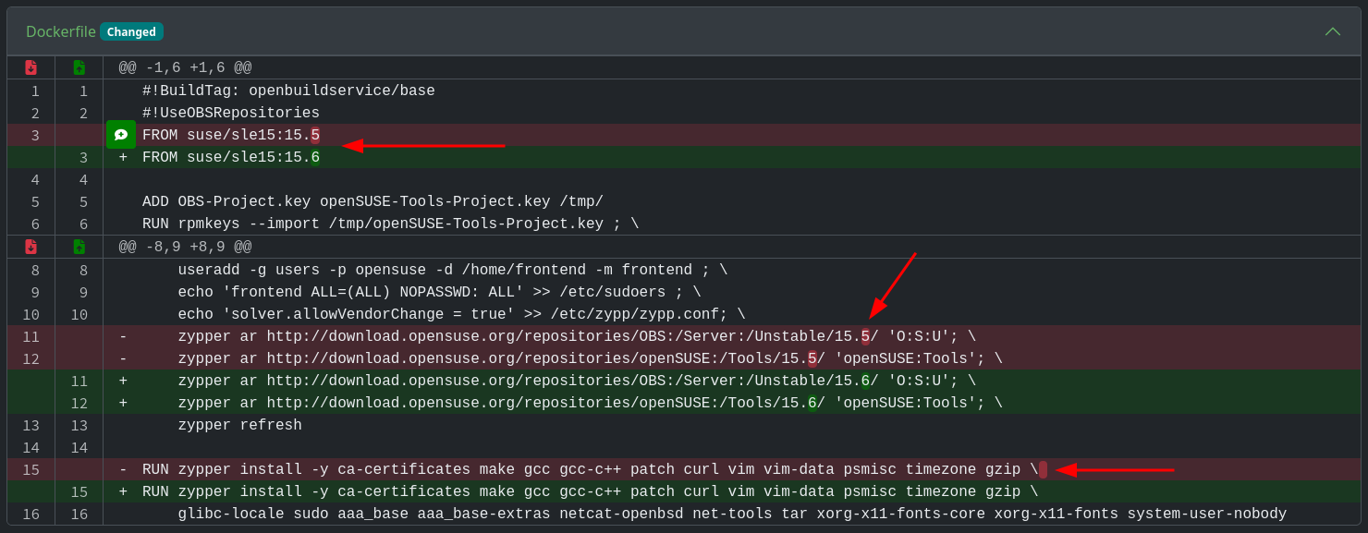Select old line number 11 in the diff
This screenshot has height=533, width=1368.
[31, 335]
